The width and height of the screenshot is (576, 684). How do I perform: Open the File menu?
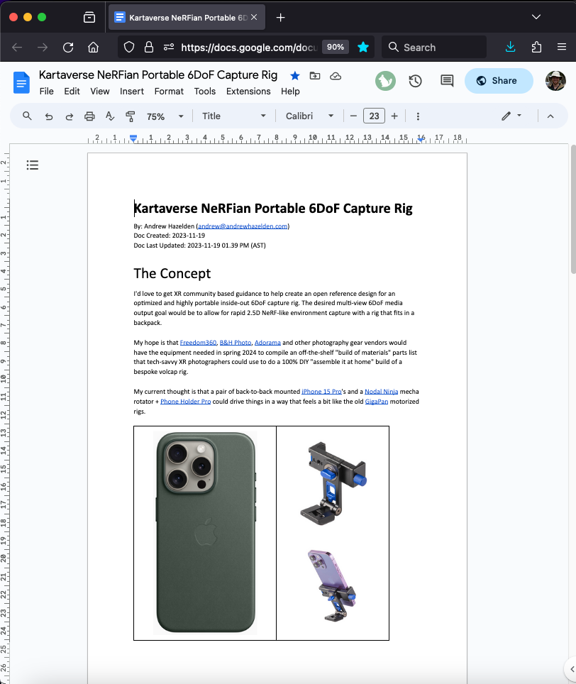(x=46, y=91)
